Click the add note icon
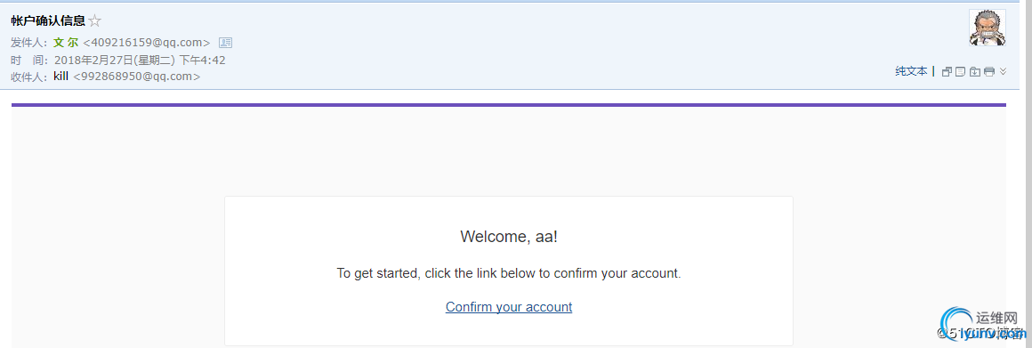The image size is (1032, 348). [960, 72]
